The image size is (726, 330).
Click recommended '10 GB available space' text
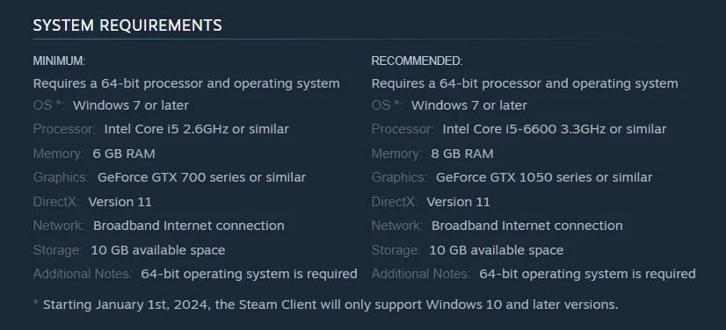tap(497, 250)
